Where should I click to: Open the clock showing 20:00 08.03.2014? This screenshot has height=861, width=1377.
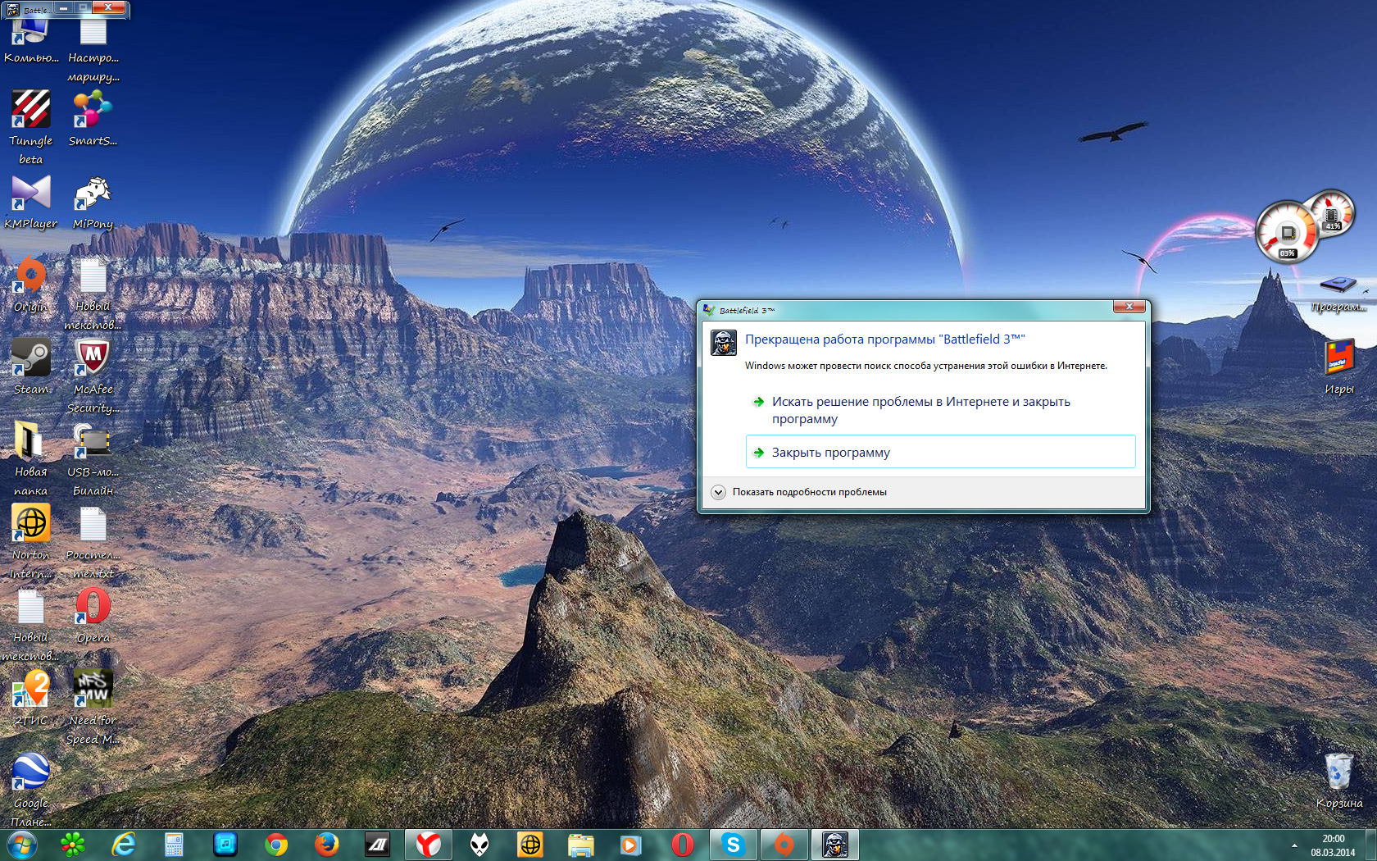point(1333,845)
